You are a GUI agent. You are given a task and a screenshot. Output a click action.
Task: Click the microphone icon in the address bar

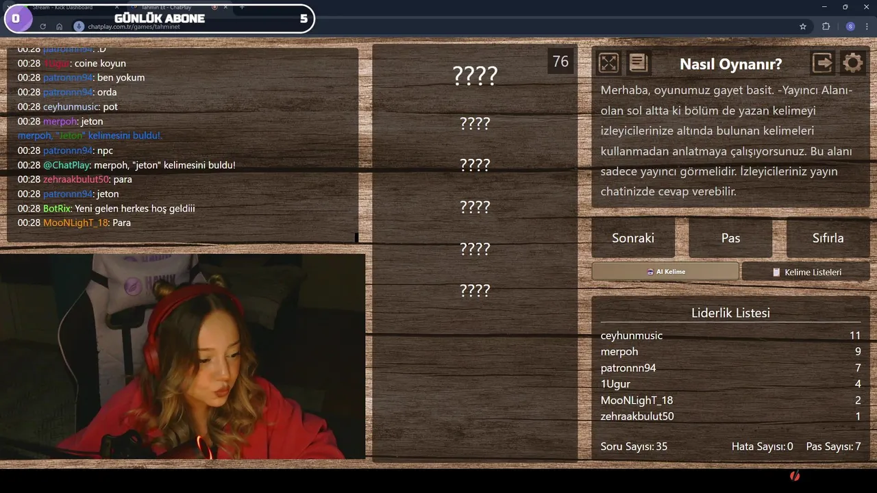[x=79, y=26]
